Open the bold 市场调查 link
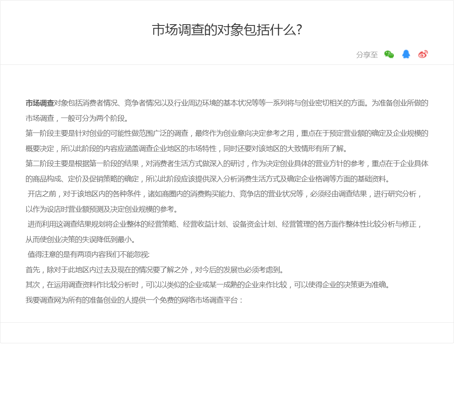The width and height of the screenshot is (454, 404). pos(40,103)
